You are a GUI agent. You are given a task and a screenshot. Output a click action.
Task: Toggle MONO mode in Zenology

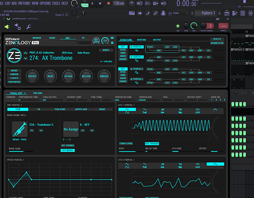[x=14, y=71]
